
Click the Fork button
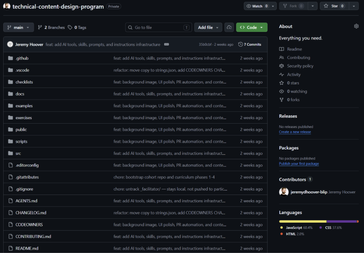point(294,6)
